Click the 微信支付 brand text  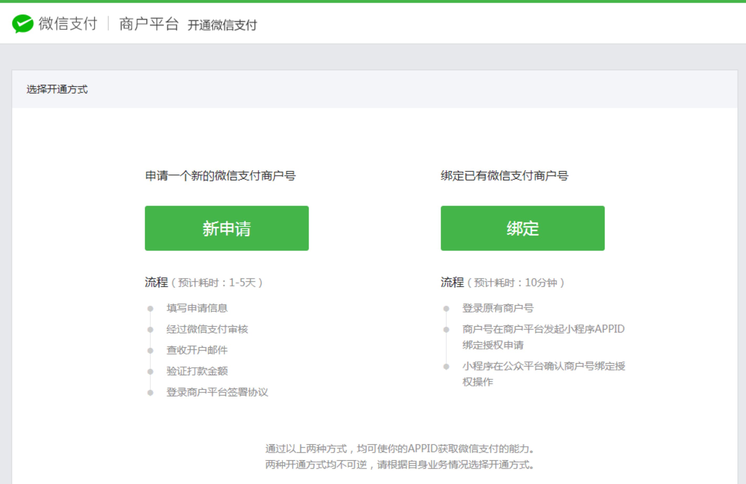click(68, 24)
